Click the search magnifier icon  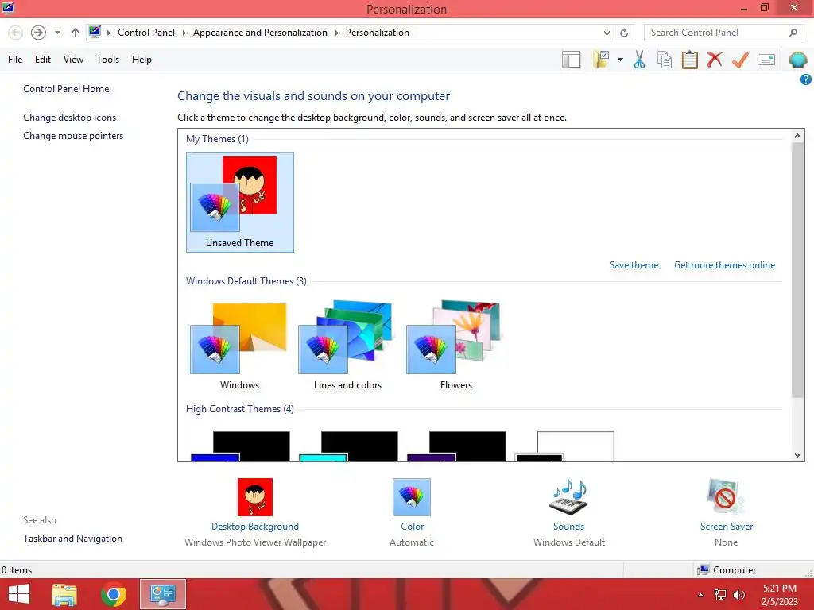[x=793, y=33]
